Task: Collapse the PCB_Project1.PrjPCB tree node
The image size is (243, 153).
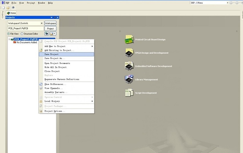Action: [9, 39]
